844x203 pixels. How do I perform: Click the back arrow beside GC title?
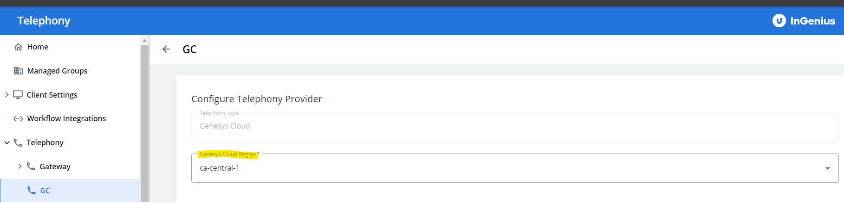click(166, 49)
